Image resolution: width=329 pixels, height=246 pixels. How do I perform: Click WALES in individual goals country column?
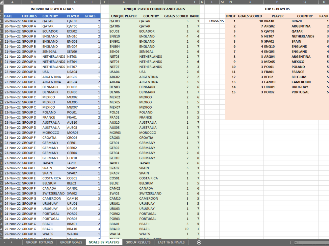tap(54, 234)
